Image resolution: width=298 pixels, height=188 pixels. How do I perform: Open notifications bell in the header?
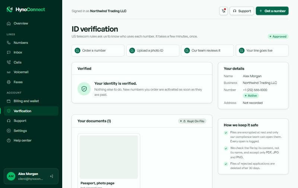[223, 11]
